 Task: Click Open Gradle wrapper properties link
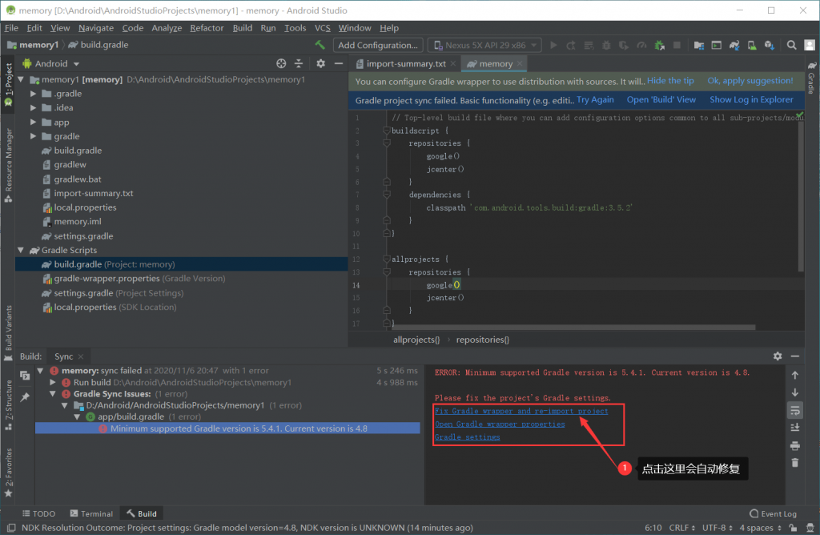tap(500, 424)
